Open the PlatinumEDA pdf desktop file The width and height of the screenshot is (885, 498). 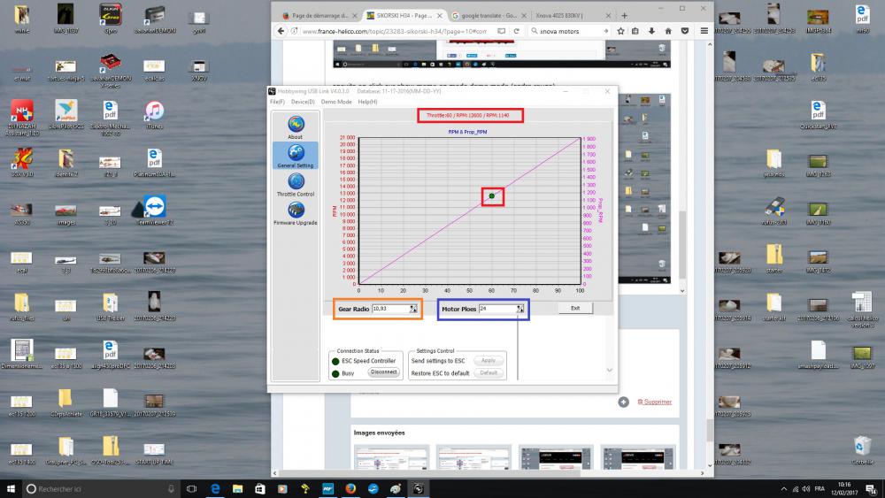click(154, 163)
